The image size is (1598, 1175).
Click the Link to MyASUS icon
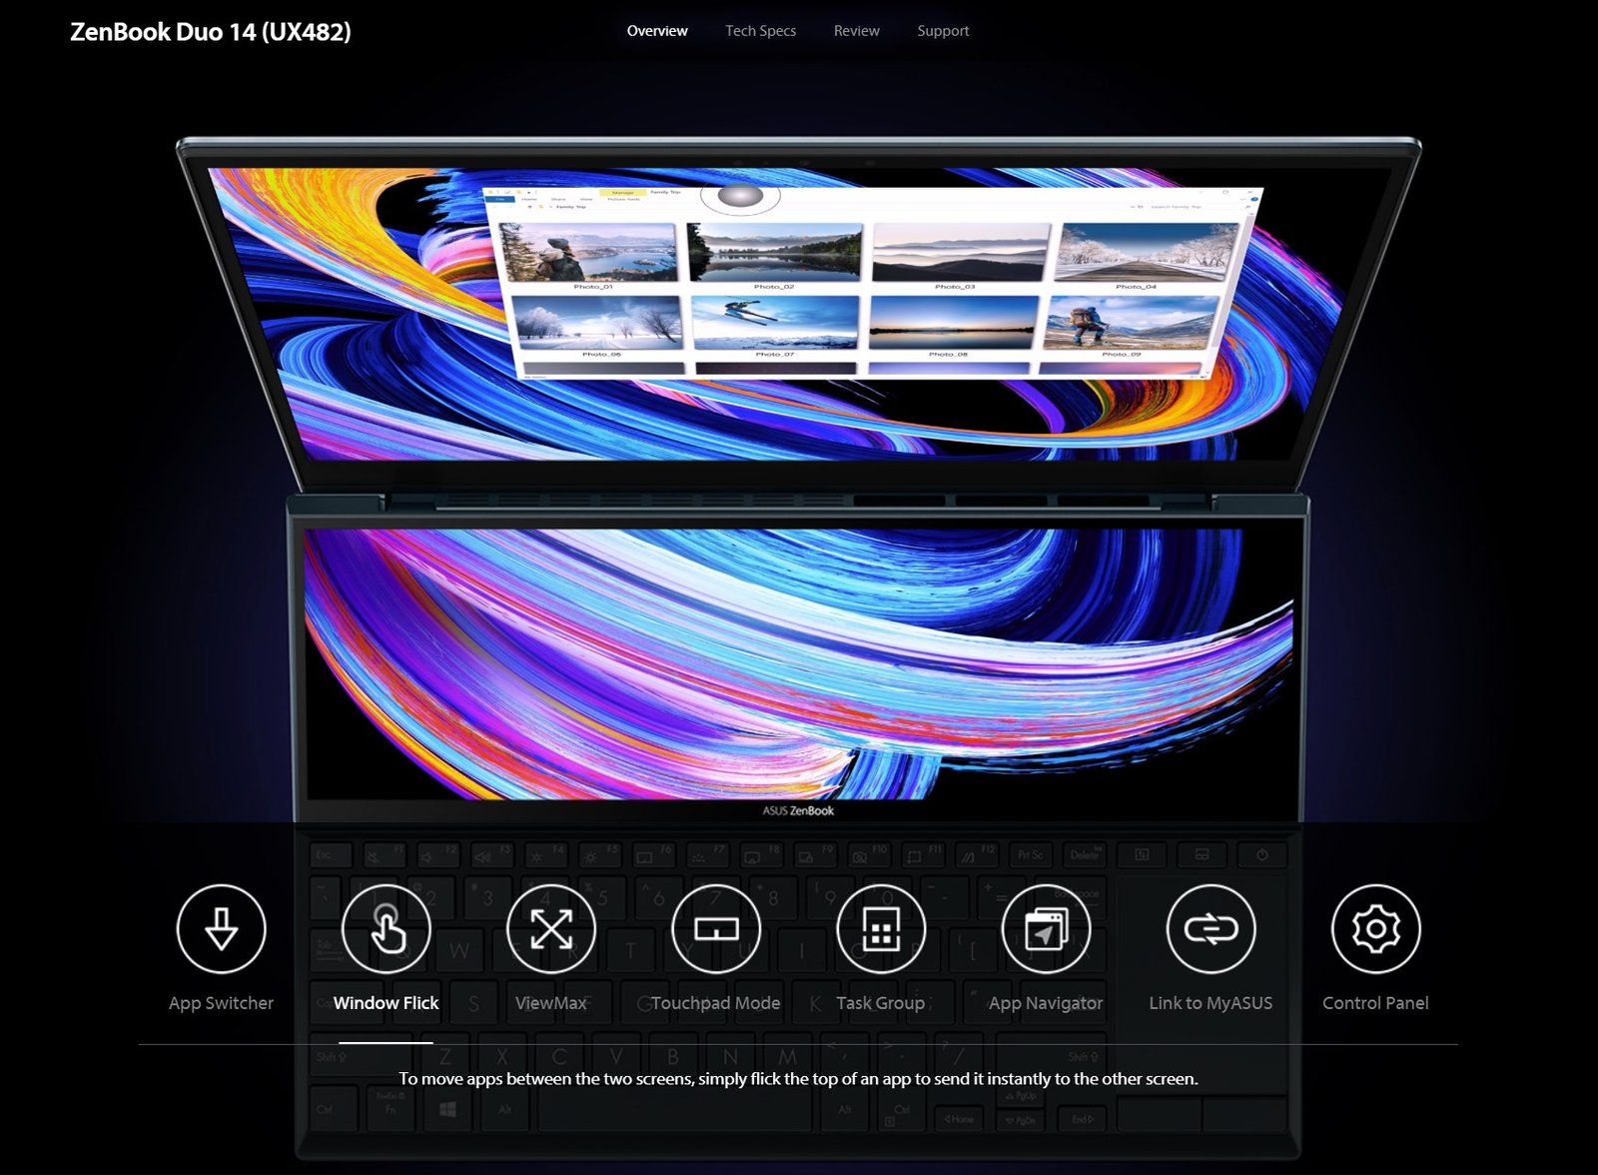pos(1211,928)
